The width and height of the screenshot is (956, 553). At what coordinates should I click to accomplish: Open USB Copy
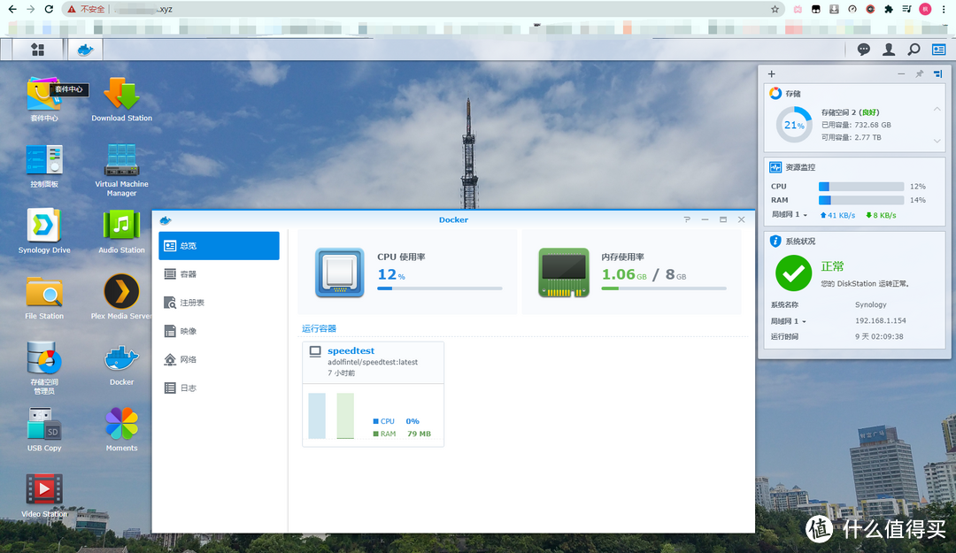[44, 430]
